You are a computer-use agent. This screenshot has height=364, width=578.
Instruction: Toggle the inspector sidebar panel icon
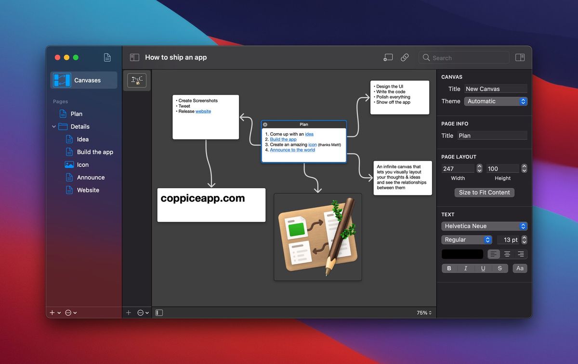click(x=520, y=57)
